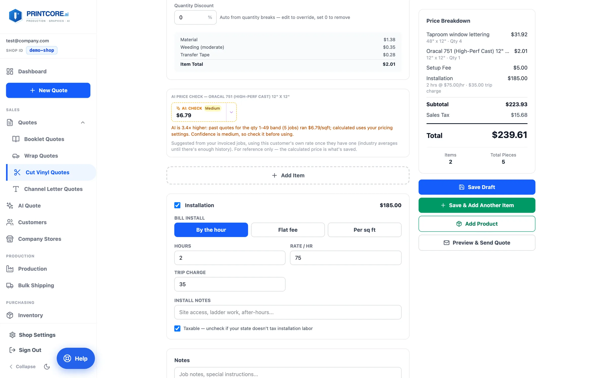Start a New Quote
This screenshot has width=605, height=378.
(x=48, y=90)
